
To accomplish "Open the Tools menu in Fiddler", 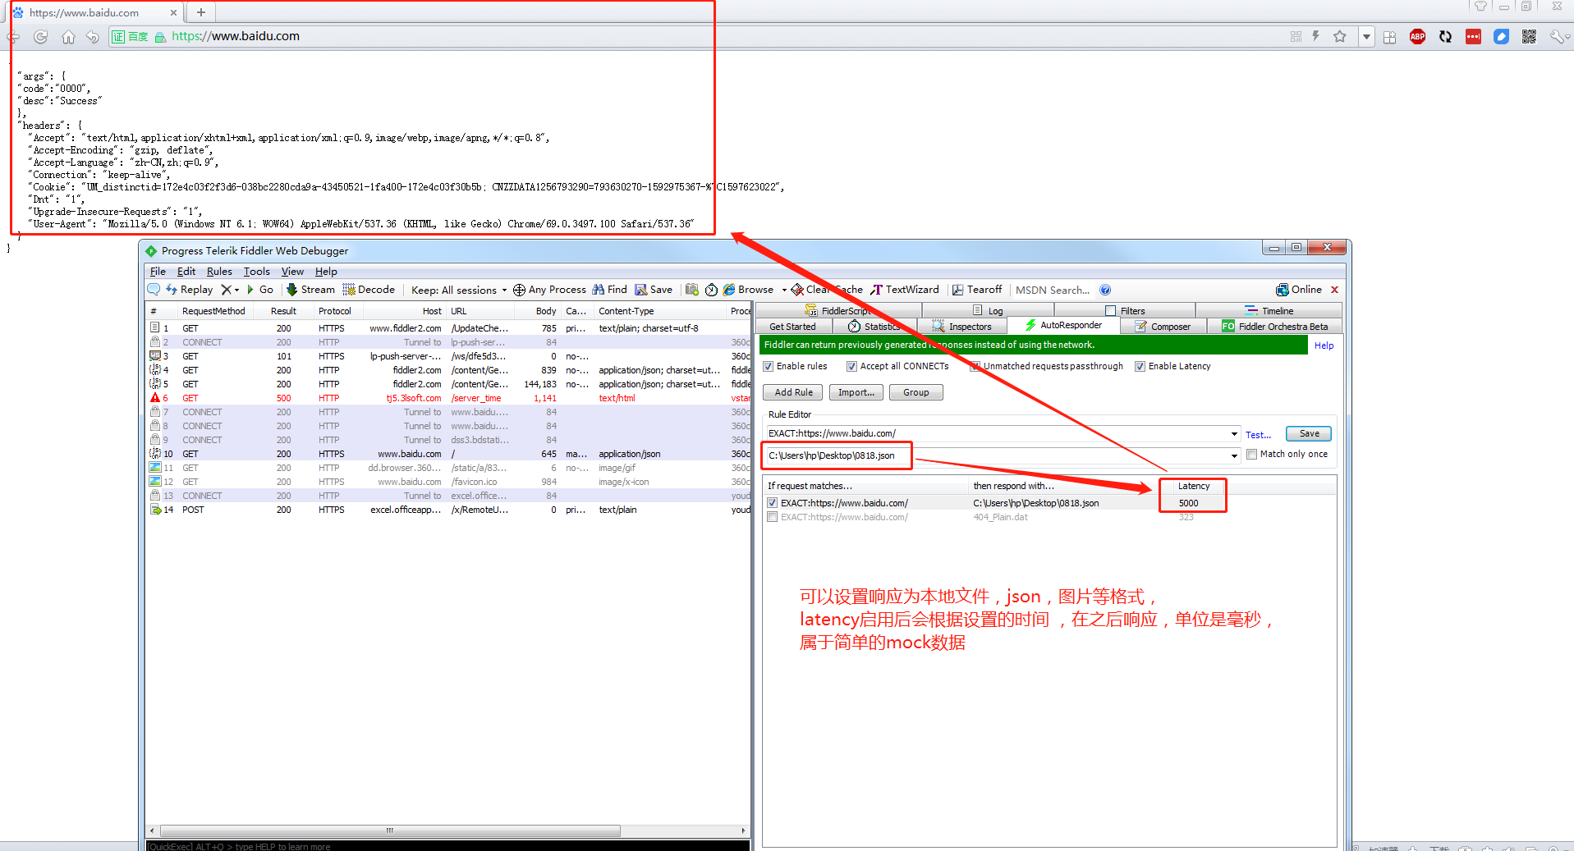I will [257, 272].
